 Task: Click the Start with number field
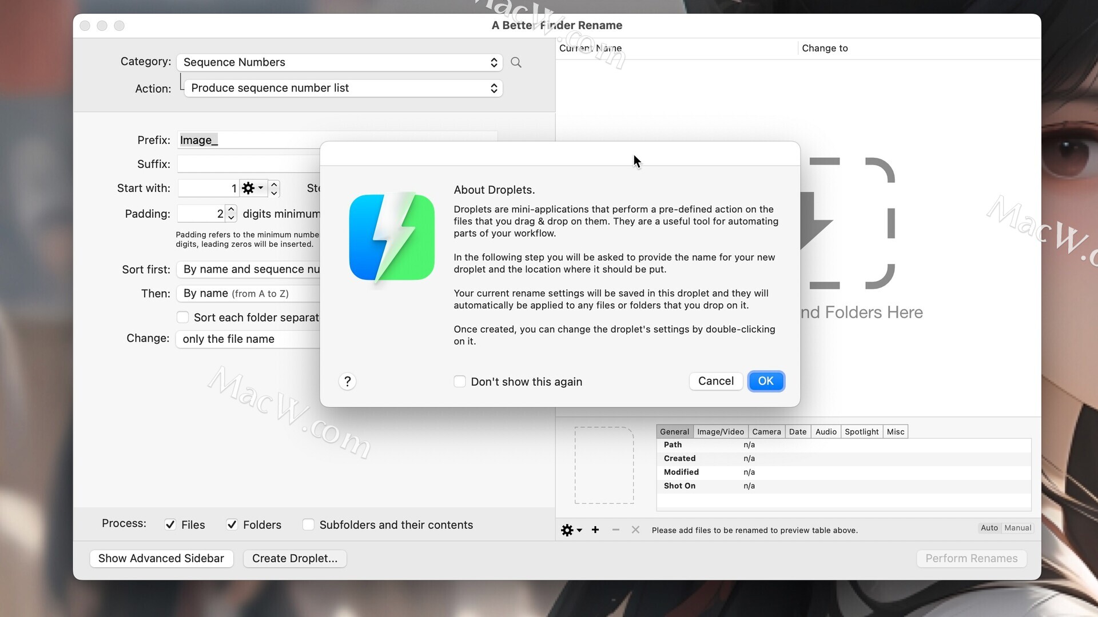tap(208, 188)
